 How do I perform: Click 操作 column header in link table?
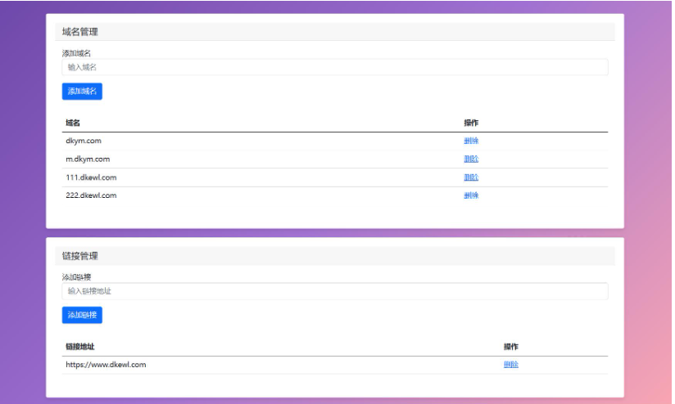coord(510,347)
